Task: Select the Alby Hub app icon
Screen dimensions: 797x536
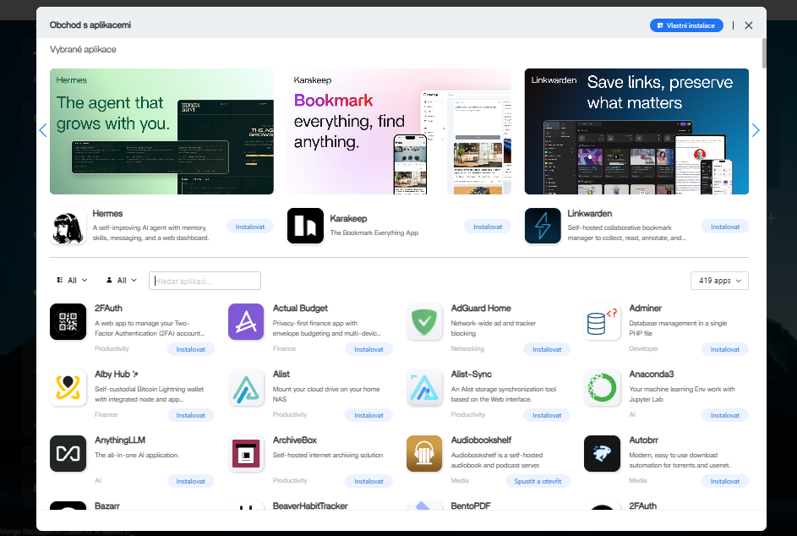Action: coord(68,387)
